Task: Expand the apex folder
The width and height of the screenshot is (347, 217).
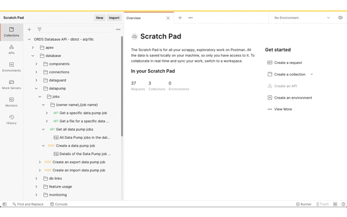Action: coord(33,48)
